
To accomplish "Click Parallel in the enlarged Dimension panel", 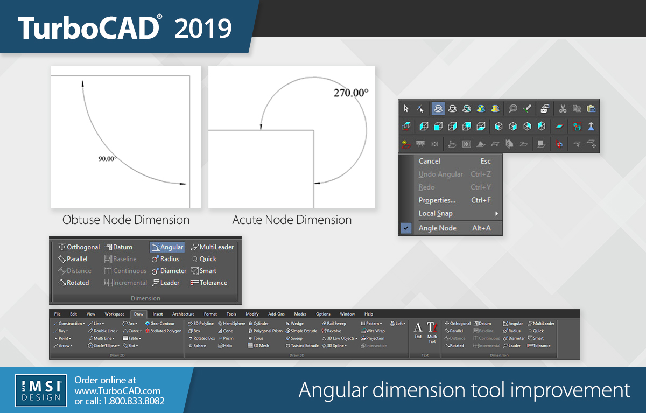I will [x=73, y=259].
